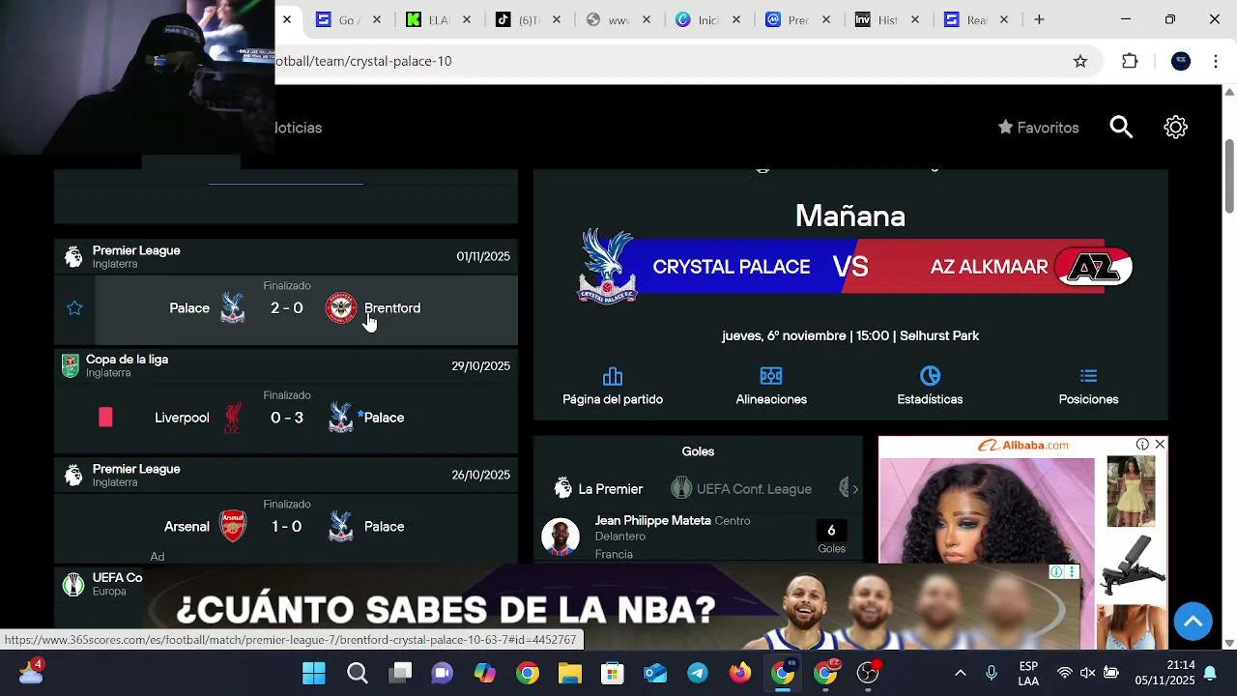Click the Liverpool team crest
The height and width of the screenshot is (696, 1237).
(x=233, y=418)
